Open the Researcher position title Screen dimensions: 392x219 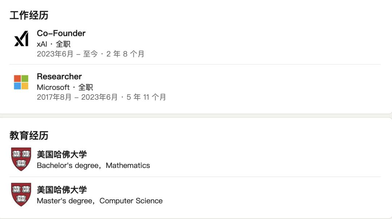coord(59,77)
